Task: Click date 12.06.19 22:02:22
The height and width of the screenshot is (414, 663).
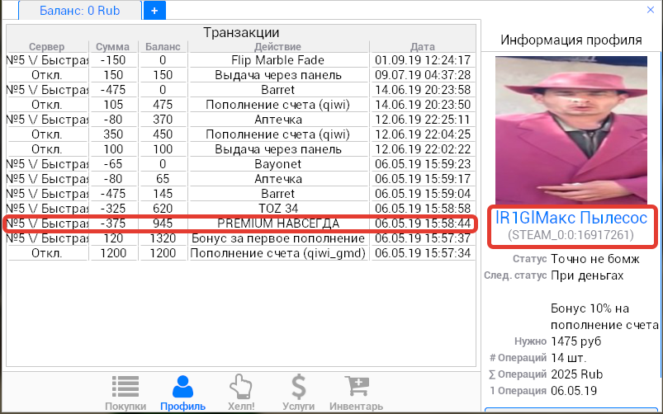Action: click(423, 149)
